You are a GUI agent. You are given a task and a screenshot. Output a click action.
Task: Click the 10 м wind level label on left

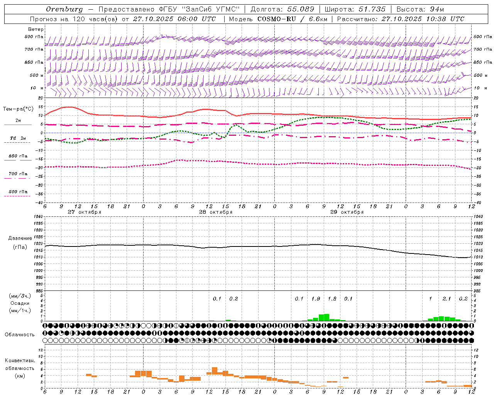(37, 88)
